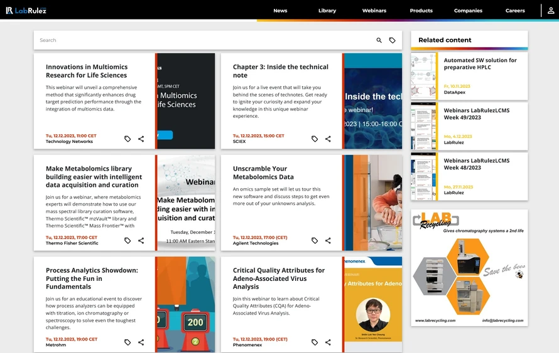This screenshot has height=353, width=559.
Task: Open Innovations in Multiomics Research title
Action: click(87, 71)
